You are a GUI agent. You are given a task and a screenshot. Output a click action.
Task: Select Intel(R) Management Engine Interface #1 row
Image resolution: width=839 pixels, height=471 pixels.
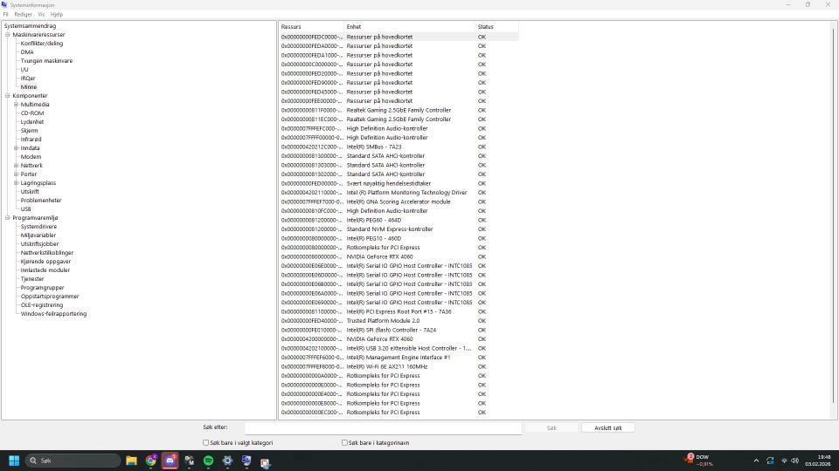[399, 358]
